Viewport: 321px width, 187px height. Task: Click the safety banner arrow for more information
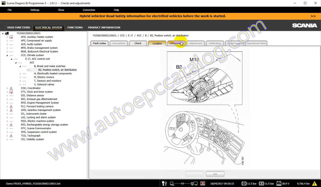tap(313, 16)
